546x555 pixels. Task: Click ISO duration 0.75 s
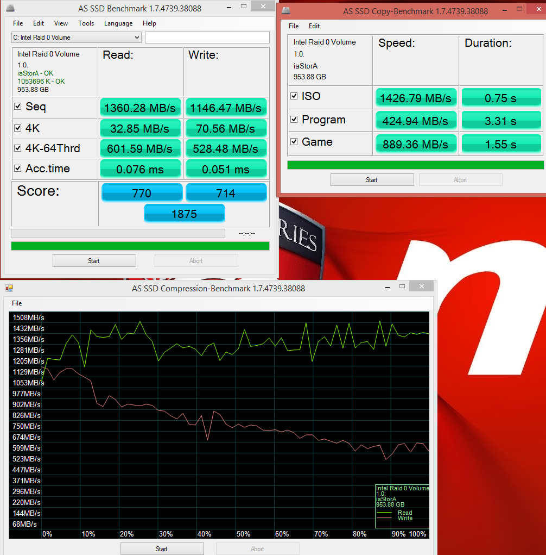pyautogui.click(x=501, y=98)
